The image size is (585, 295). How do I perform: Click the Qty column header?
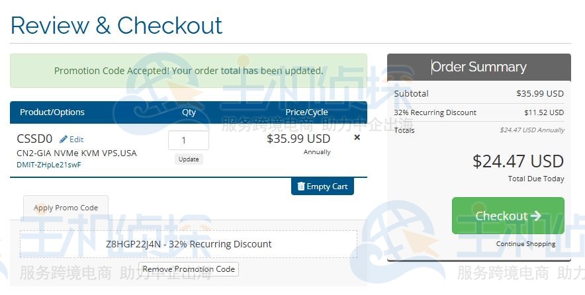(189, 112)
